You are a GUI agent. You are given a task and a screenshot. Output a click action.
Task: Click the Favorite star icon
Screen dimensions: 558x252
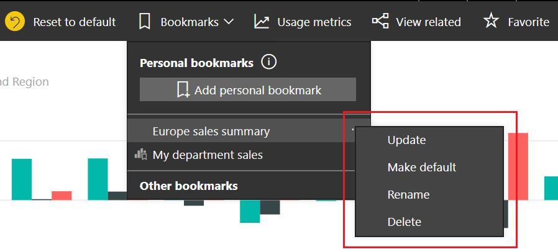point(492,22)
